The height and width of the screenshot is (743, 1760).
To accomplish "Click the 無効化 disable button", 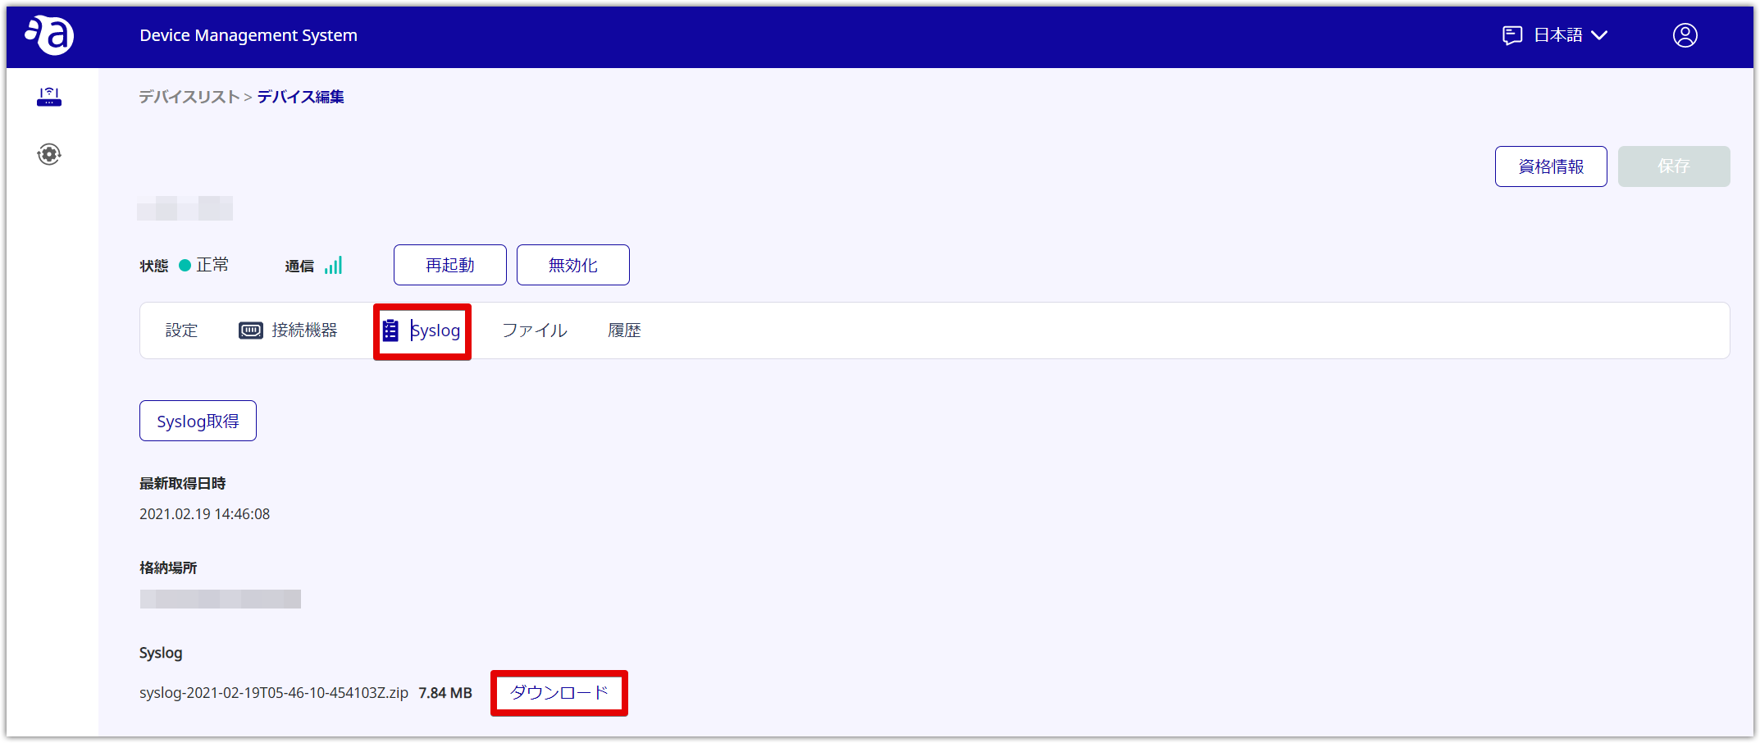I will click(573, 265).
